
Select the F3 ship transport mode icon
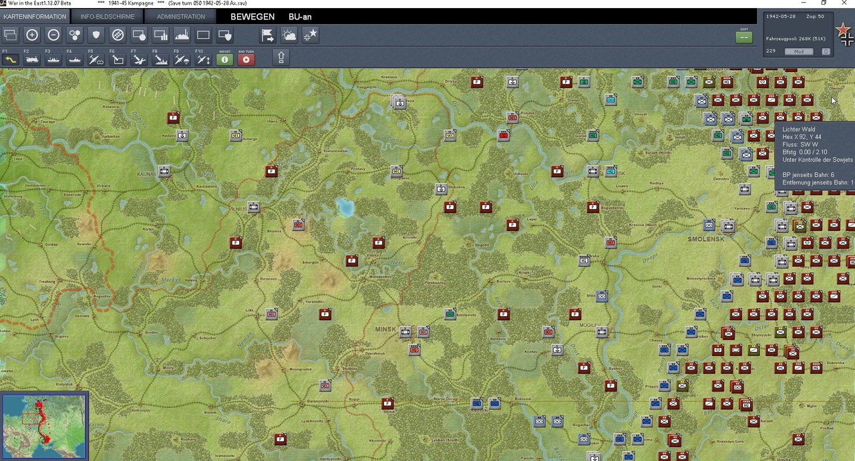(x=53, y=59)
